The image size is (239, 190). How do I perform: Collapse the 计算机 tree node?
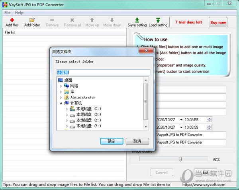[61, 103]
